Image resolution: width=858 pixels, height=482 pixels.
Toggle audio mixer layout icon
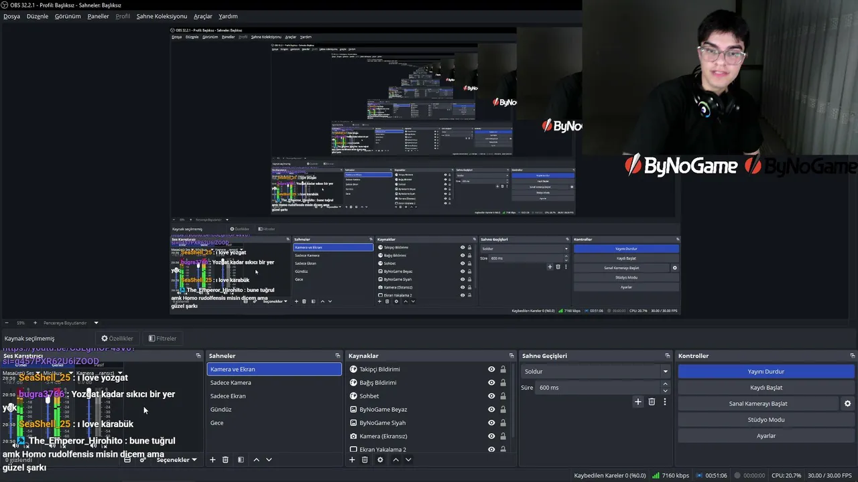pos(127,460)
